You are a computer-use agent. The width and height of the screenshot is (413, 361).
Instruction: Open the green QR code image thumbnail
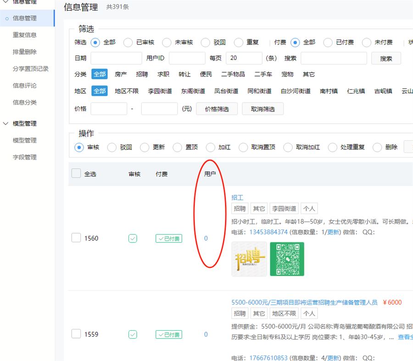(x=287, y=259)
